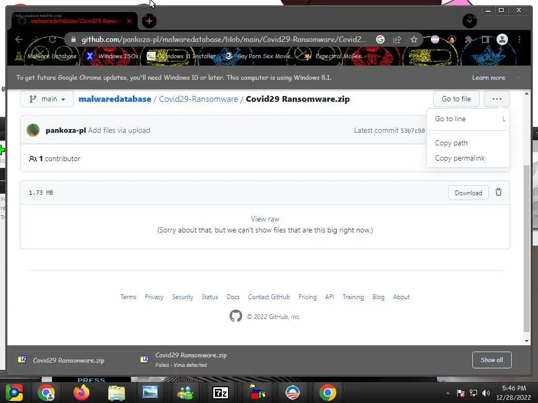Viewport: 538px width, 403px height.
Task: Open the Malware Database bookmark
Action: 46,56
